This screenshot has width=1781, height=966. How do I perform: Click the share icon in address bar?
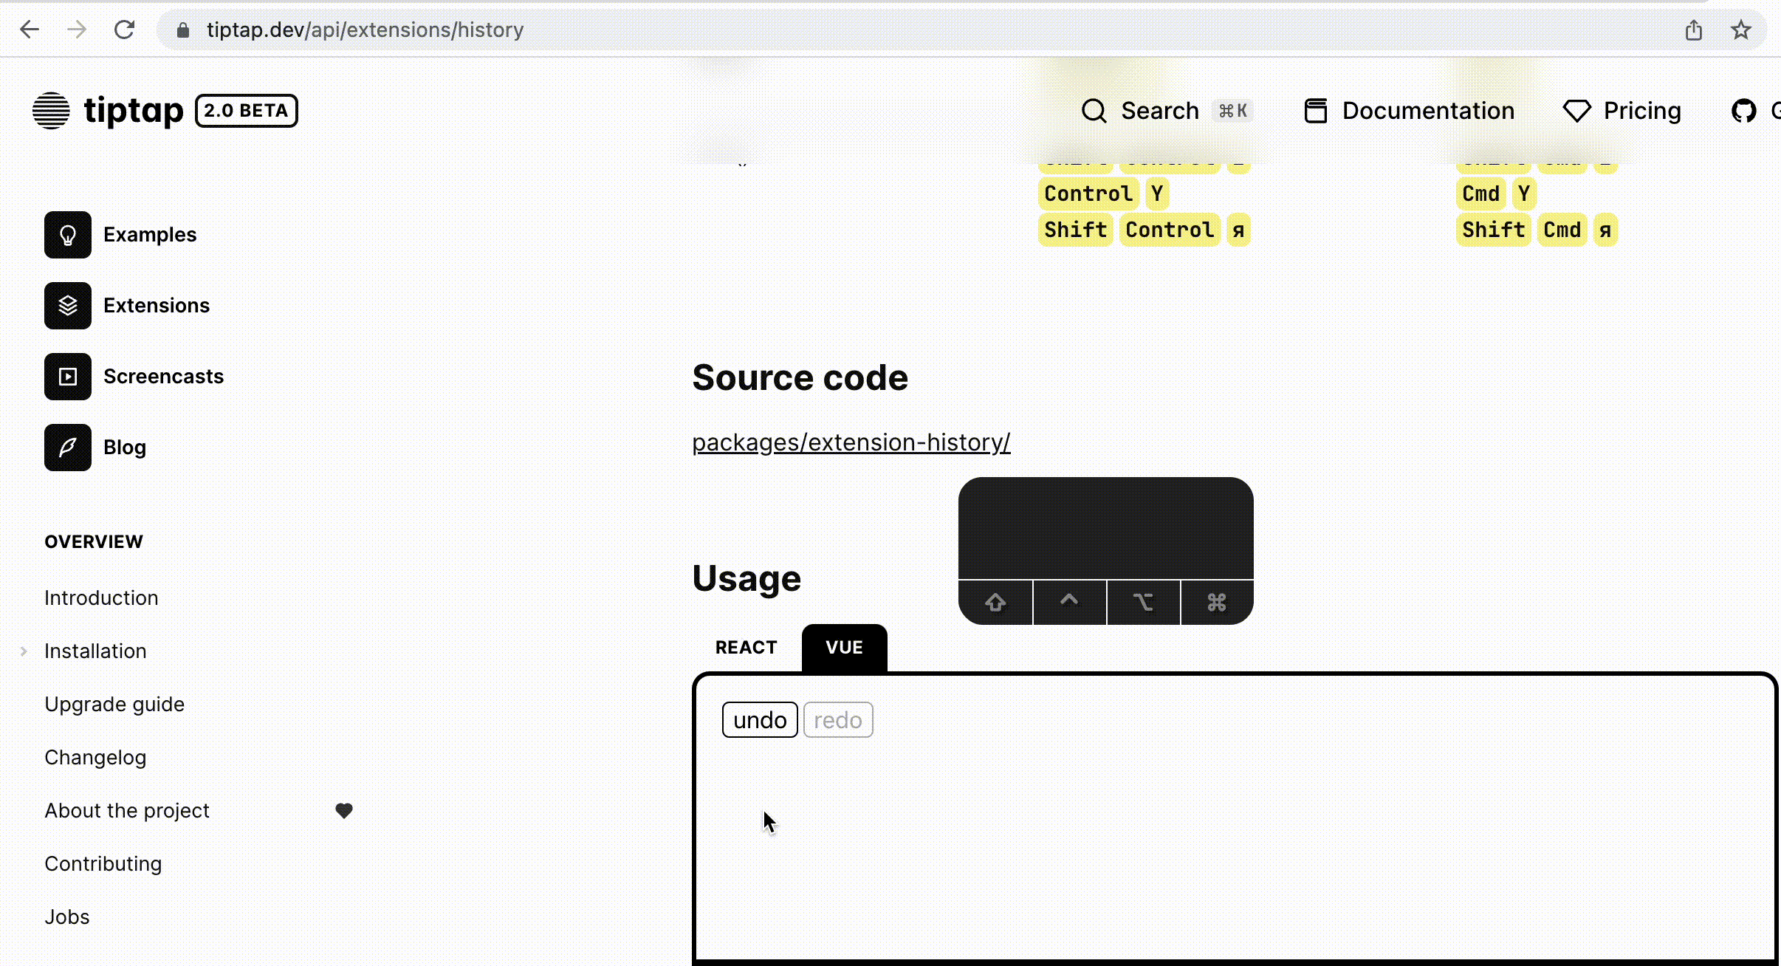point(1694,30)
